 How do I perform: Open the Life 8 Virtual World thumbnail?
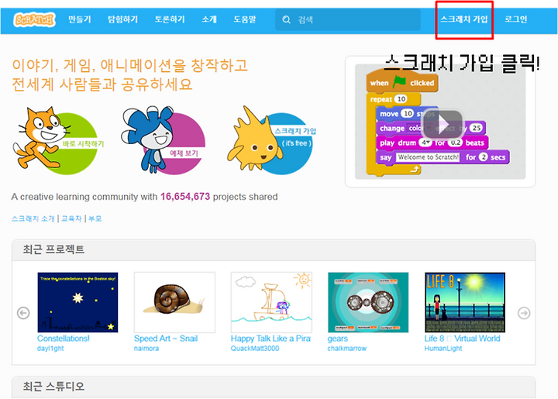pos(465,302)
